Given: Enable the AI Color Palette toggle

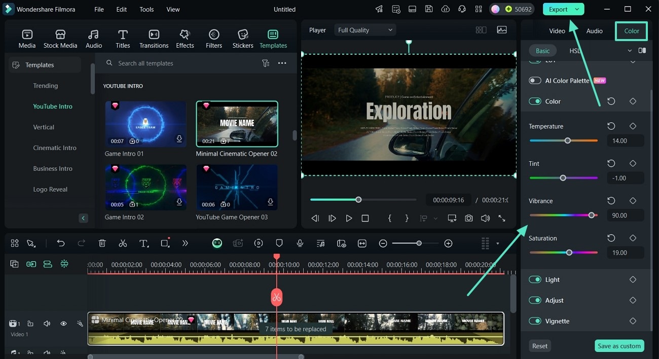Looking at the screenshot, I should coord(535,81).
